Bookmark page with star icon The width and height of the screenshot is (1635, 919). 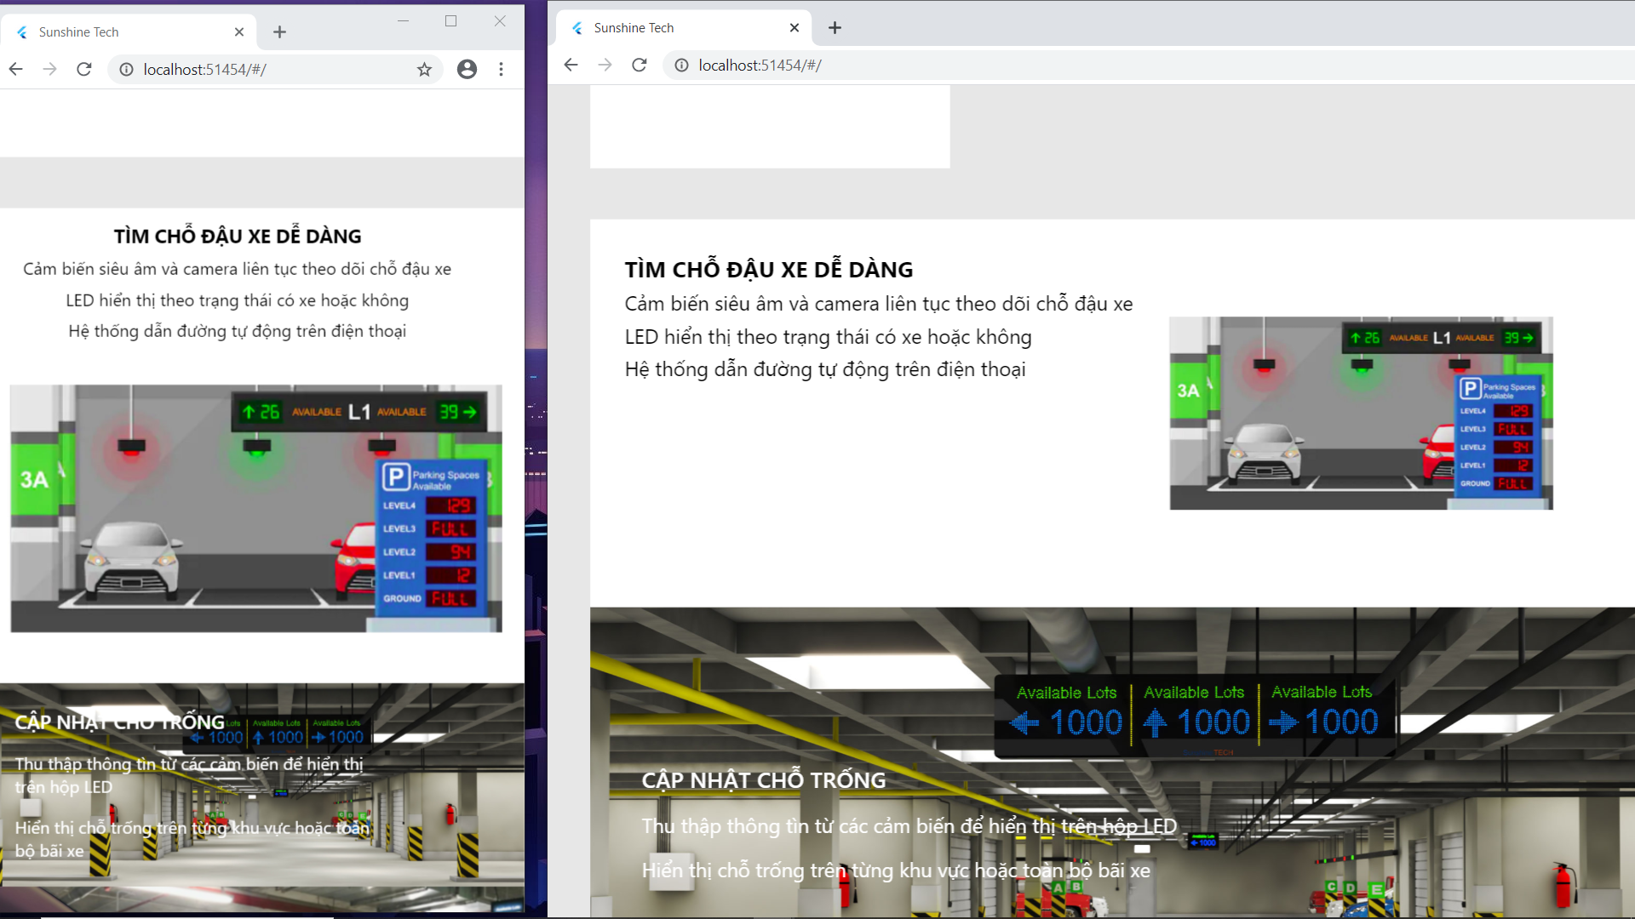click(424, 70)
